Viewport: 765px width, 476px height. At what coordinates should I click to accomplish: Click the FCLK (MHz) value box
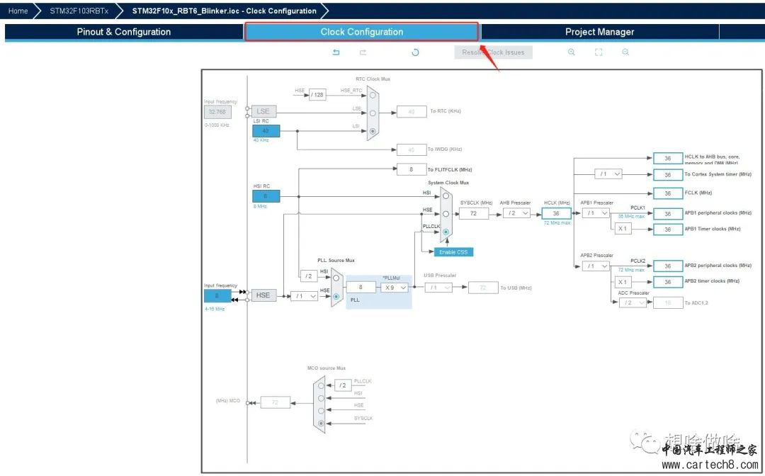click(x=667, y=193)
